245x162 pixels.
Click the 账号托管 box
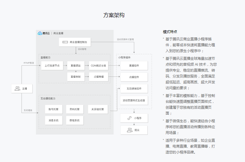[54, 109]
